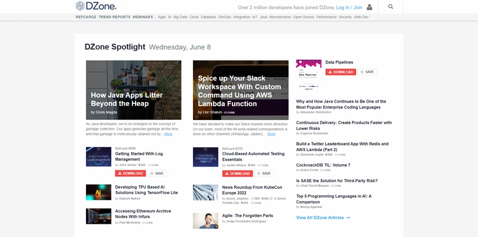Download the Getting Started With Log Management refcard
Image resolution: width=478 pixels, height=237 pixels.
(130, 173)
